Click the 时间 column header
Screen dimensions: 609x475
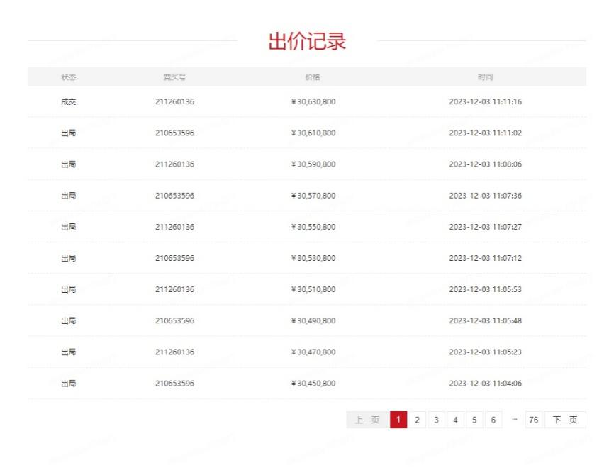click(485, 77)
